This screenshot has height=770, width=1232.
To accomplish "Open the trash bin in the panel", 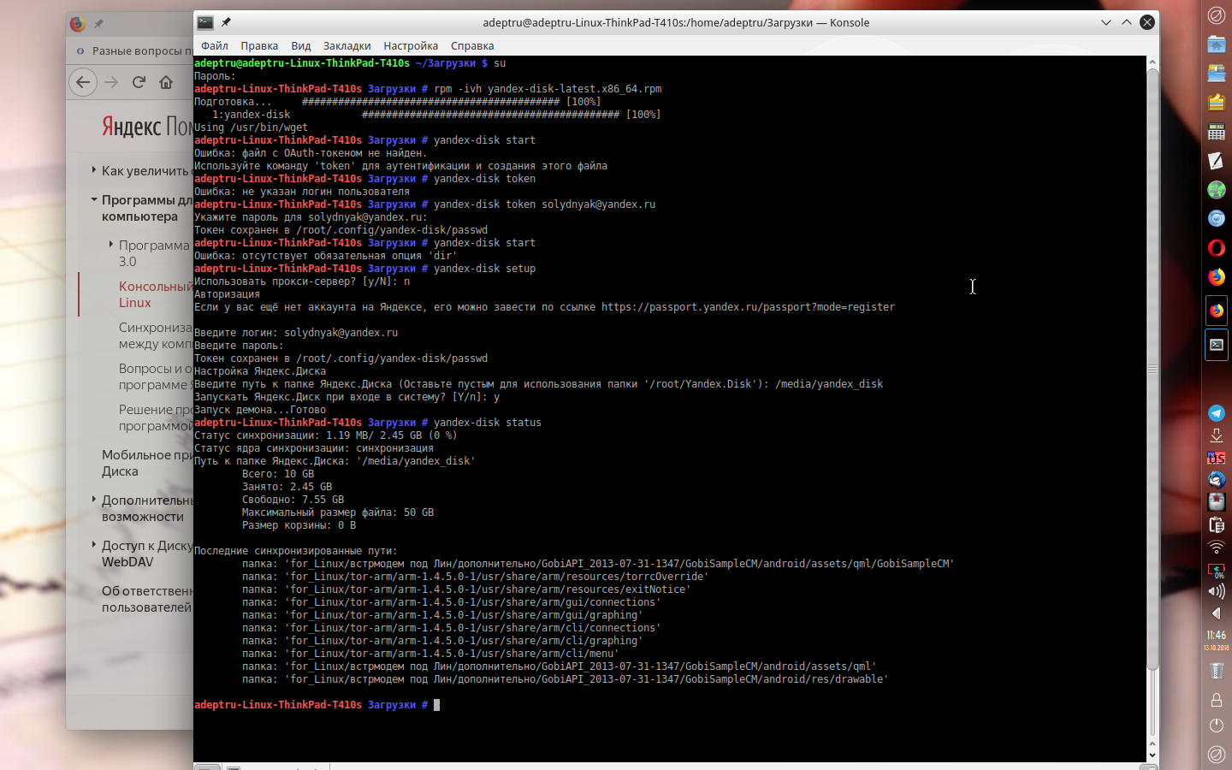I will [x=1216, y=671].
